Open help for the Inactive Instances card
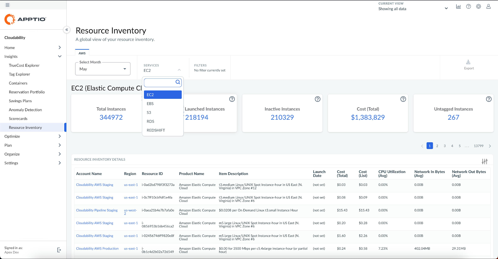498x259 pixels. [317, 99]
